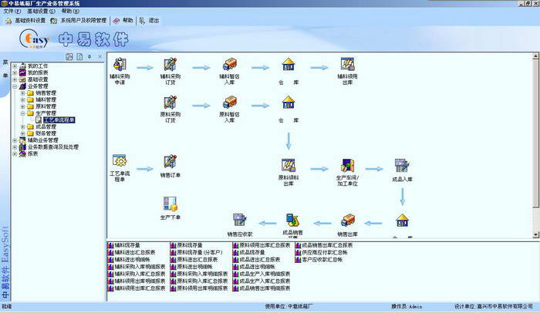Expand the 辅料管理 folder
Image resolution: width=540 pixels, height=313 pixels.
click(22, 99)
